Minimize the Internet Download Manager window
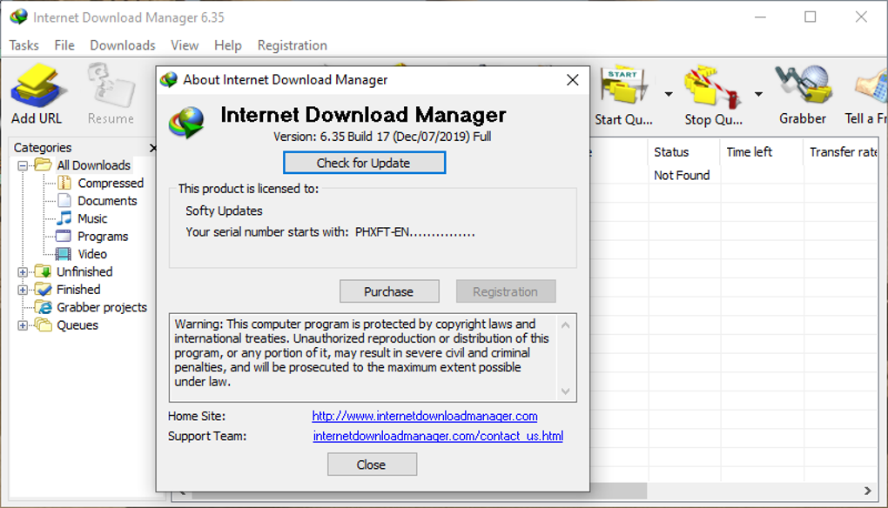Screen dimensions: 888x508 (761, 17)
